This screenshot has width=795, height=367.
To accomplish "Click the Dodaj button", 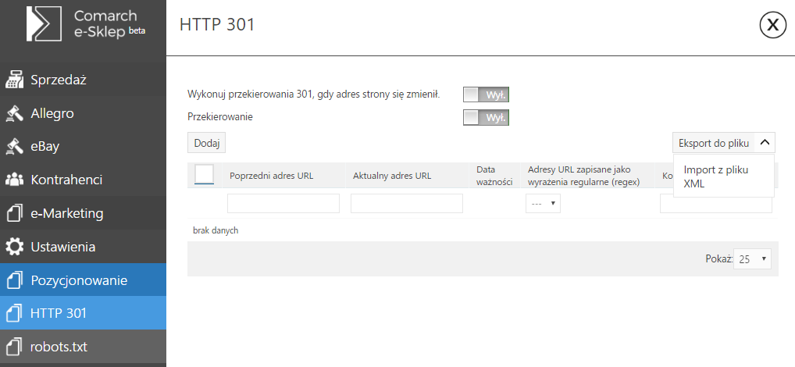I will tap(206, 143).
